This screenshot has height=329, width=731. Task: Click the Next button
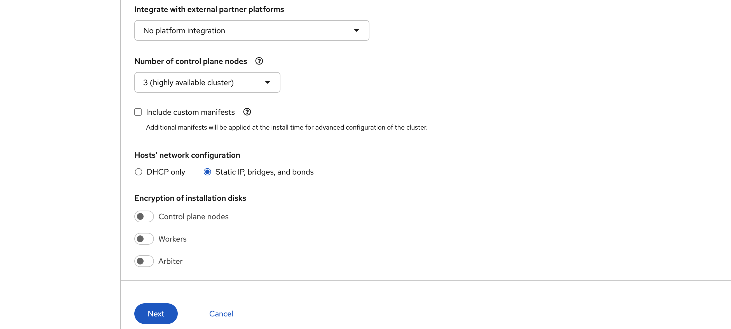point(156,313)
